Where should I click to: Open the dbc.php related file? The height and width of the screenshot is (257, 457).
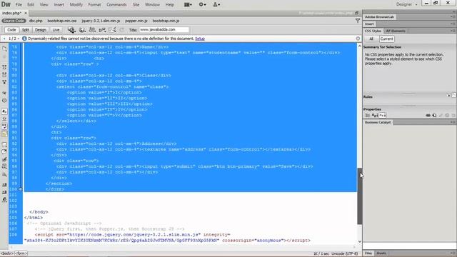[36, 21]
